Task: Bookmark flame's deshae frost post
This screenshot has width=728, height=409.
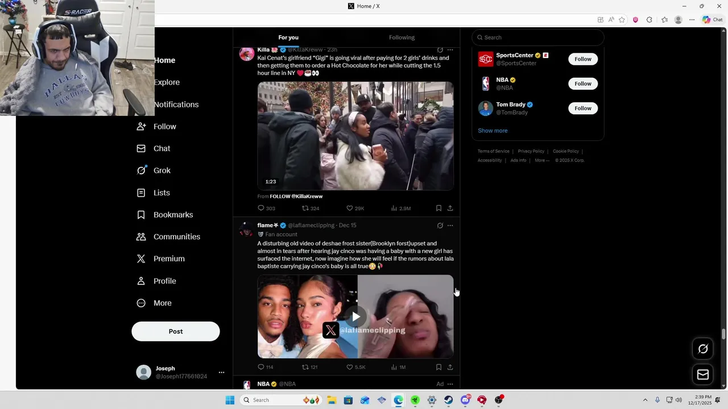Action: [439, 368]
